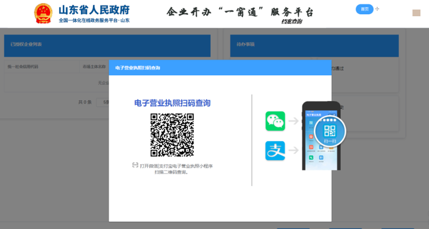Click the 待办事项 panel header
The width and height of the screenshot is (429, 229).
click(315, 45)
